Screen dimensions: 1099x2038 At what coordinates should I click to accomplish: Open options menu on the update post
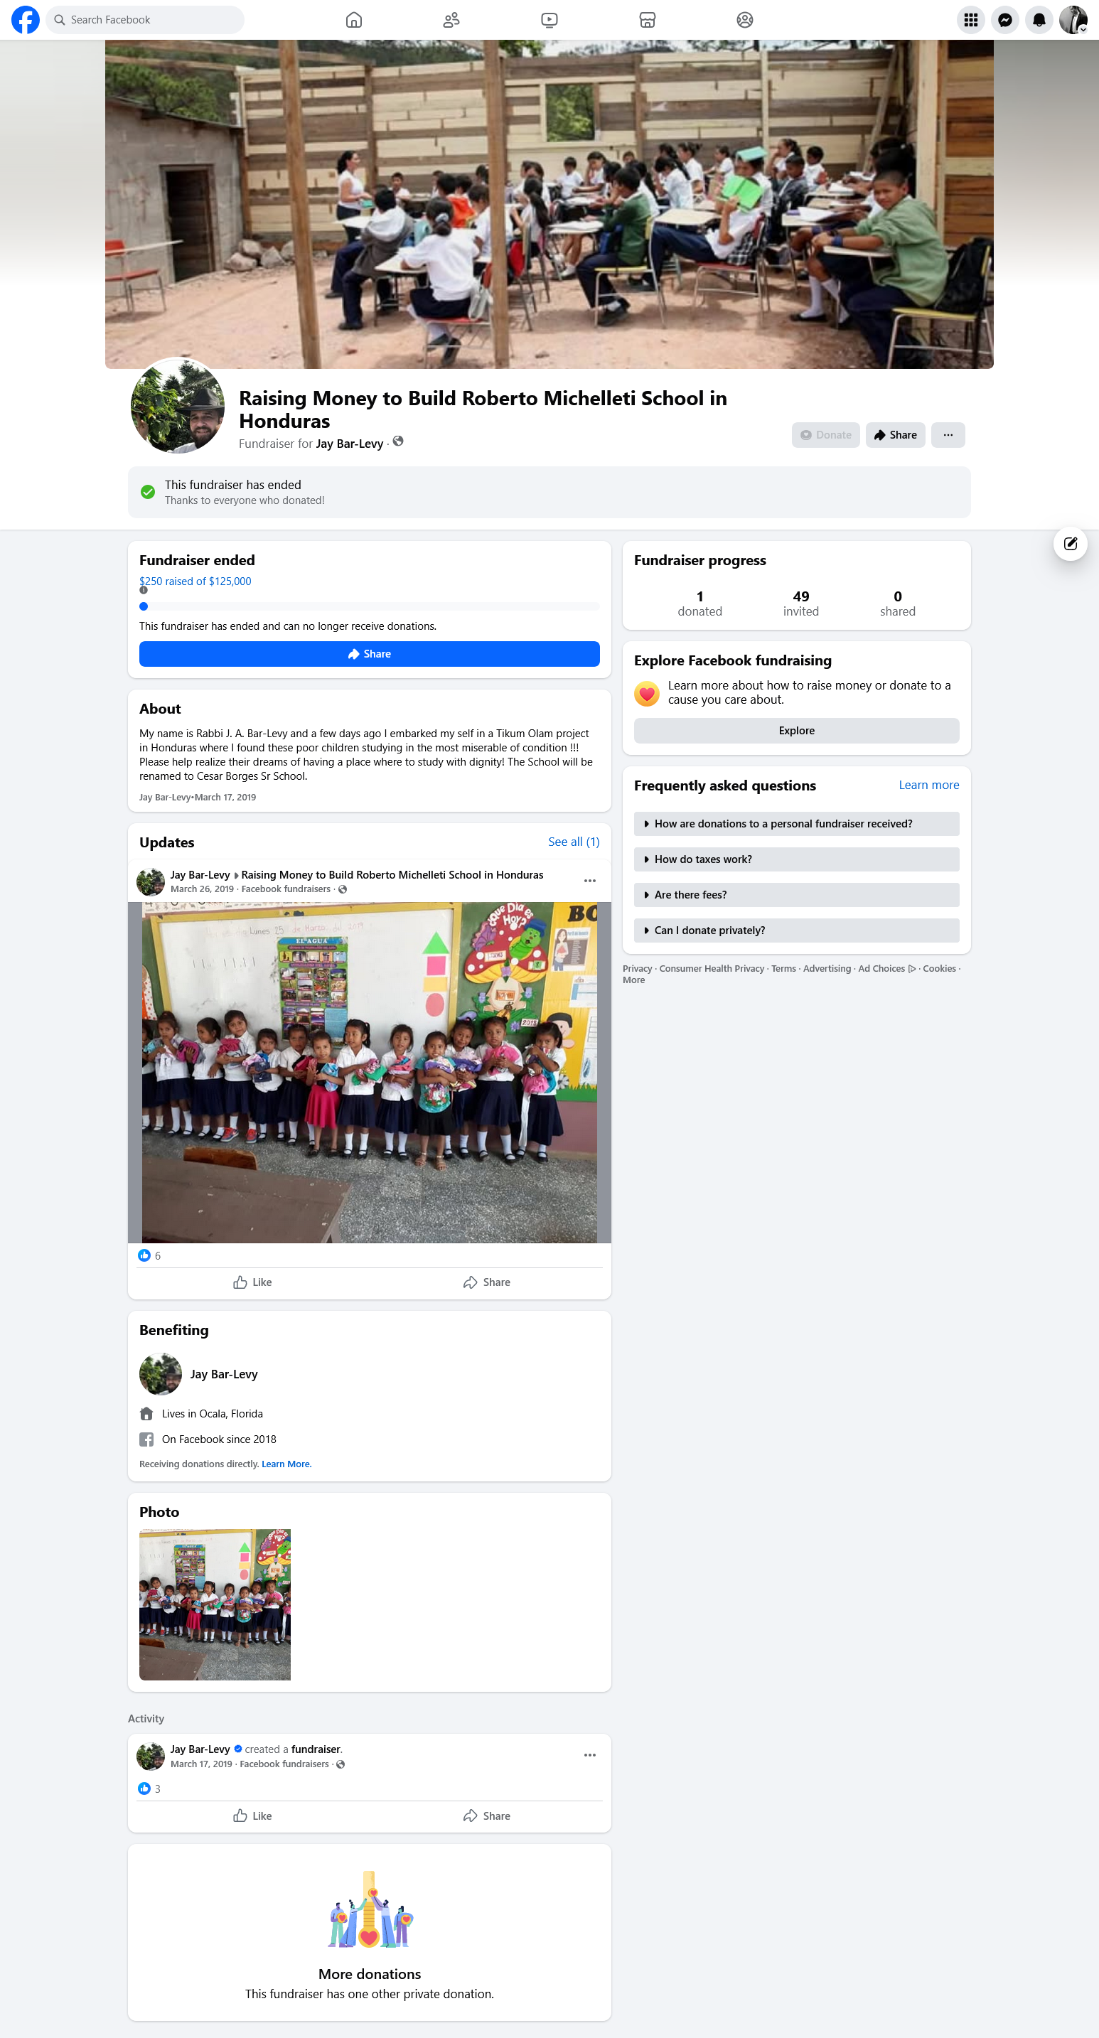[589, 881]
